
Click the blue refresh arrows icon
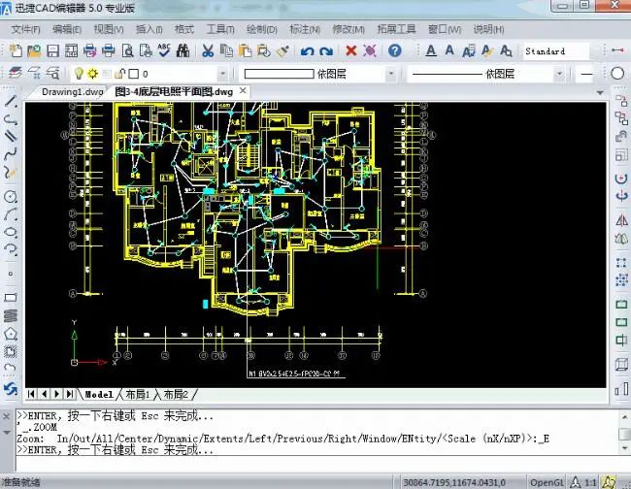[x=11, y=389]
